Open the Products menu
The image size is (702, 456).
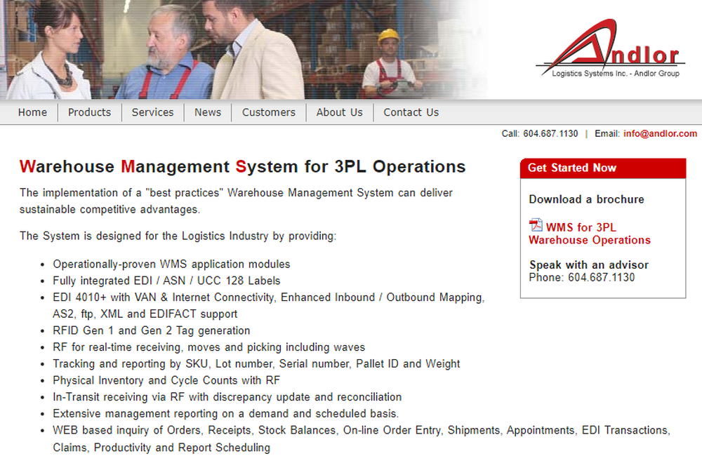(90, 112)
